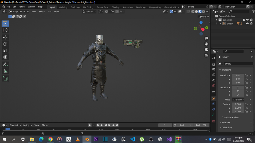Open Blender from the Windows taskbar
Viewport: 255px width, 143px height.
pos(87,139)
